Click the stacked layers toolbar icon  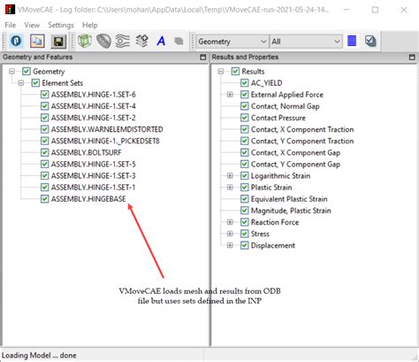[141, 41]
